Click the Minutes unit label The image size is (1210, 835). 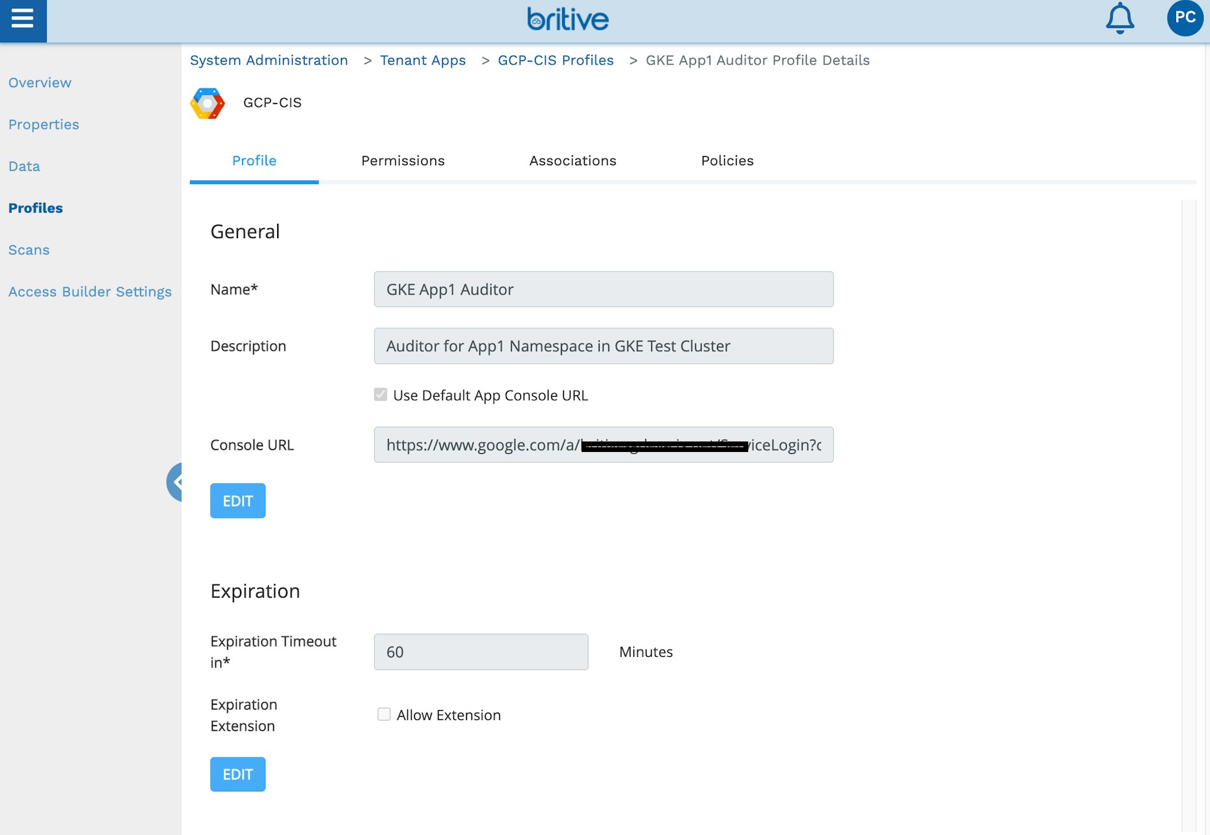646,652
